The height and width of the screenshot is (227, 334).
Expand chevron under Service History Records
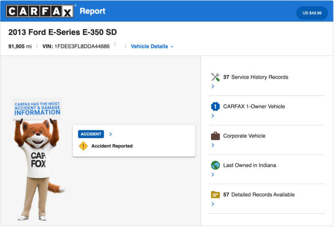click(213, 86)
